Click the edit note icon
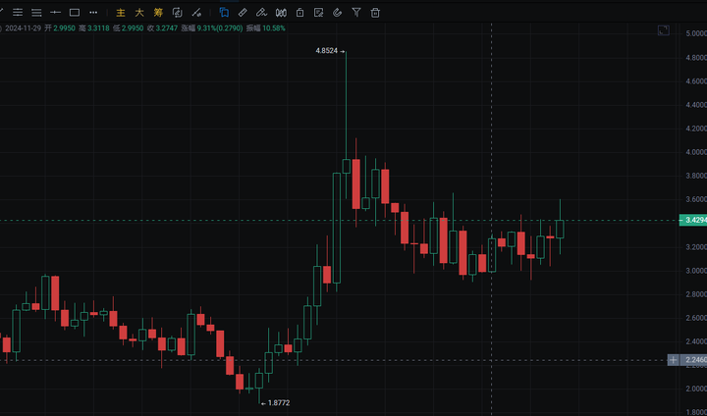This screenshot has height=416, width=707. [x=319, y=13]
